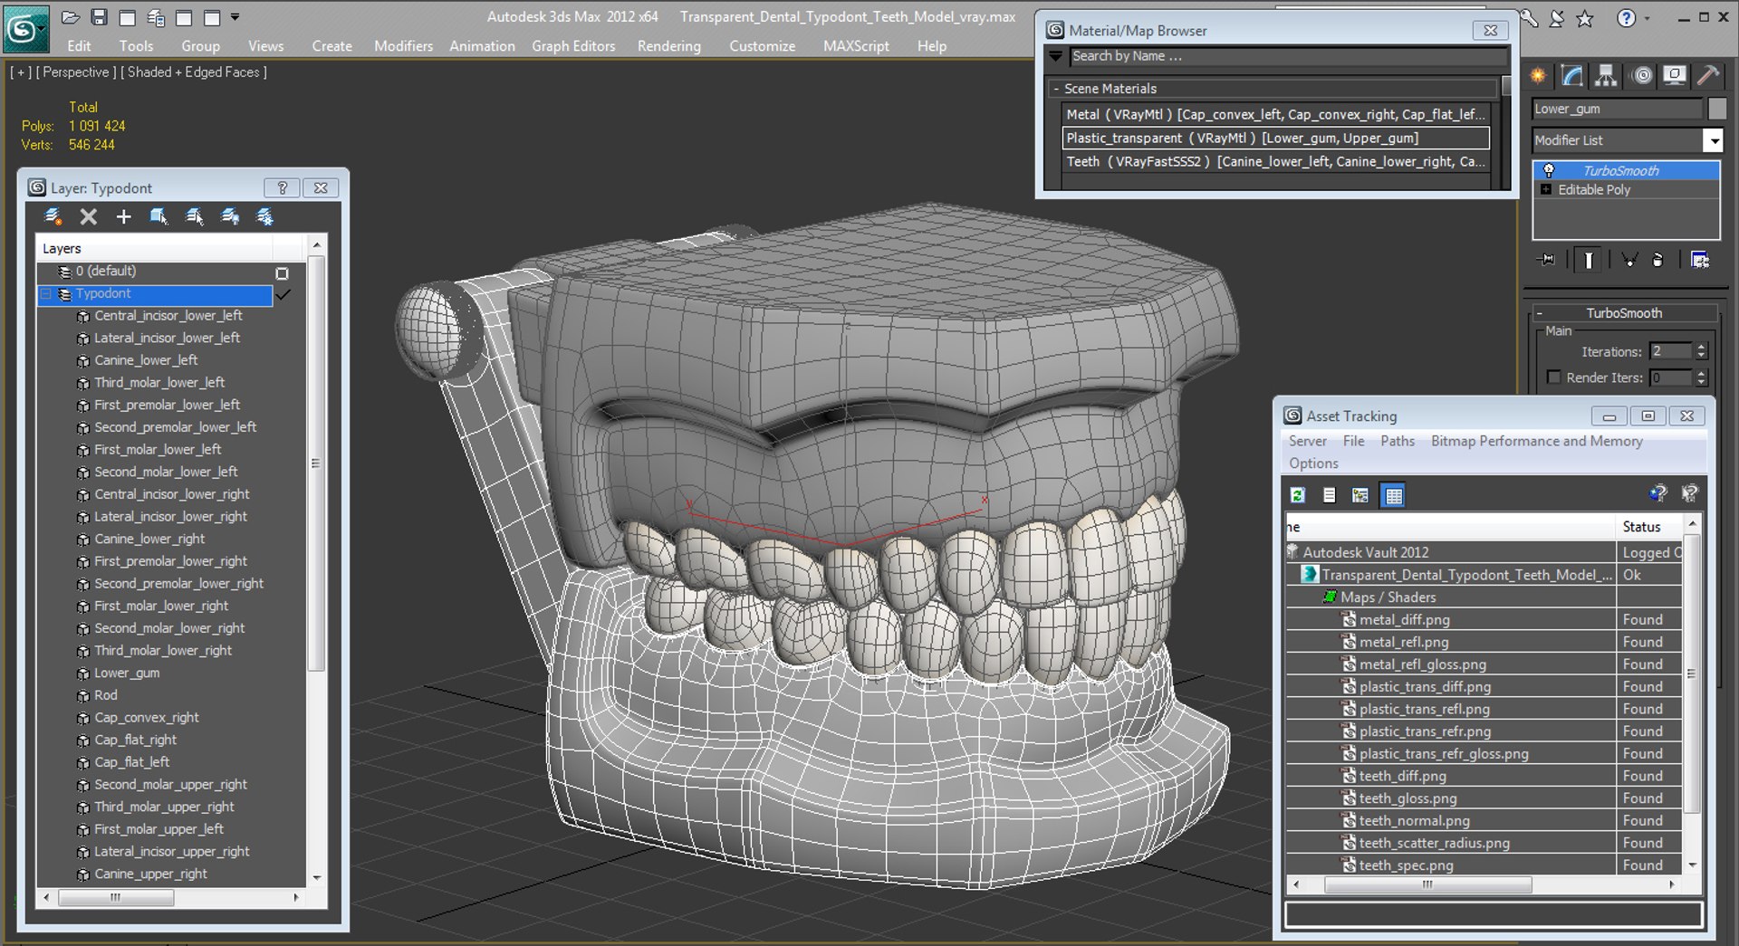Open Graph Editors menu
The image size is (1739, 946).
tap(573, 46)
